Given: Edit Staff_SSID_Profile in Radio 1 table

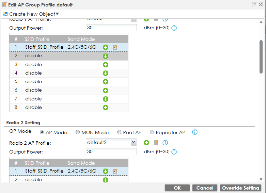Looking at the screenshot, I should (115, 47).
